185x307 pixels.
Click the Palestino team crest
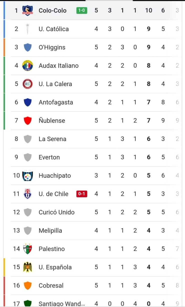[27, 249]
